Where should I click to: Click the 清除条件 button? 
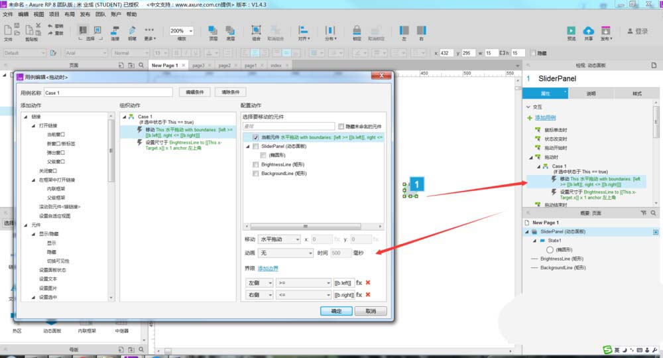(231, 92)
